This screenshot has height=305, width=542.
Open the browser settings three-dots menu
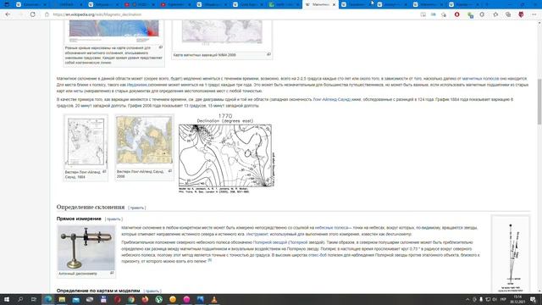pyautogui.click(x=534, y=14)
